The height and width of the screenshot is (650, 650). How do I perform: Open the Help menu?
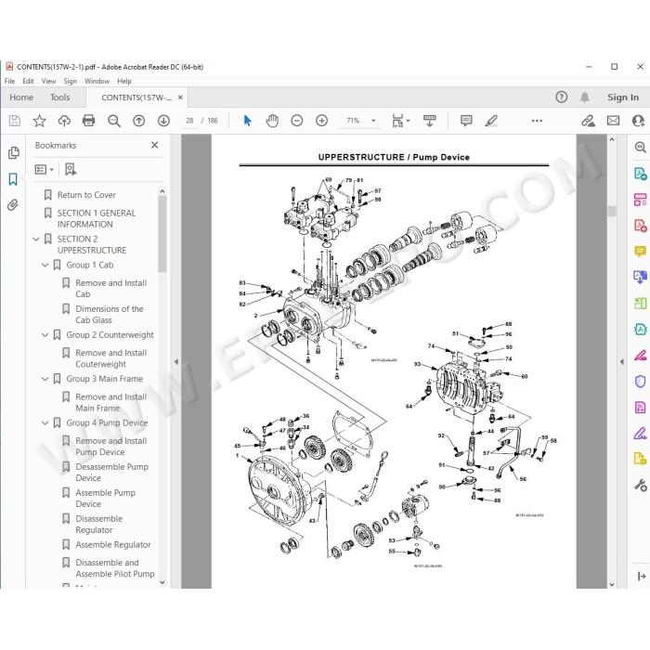coord(124,81)
